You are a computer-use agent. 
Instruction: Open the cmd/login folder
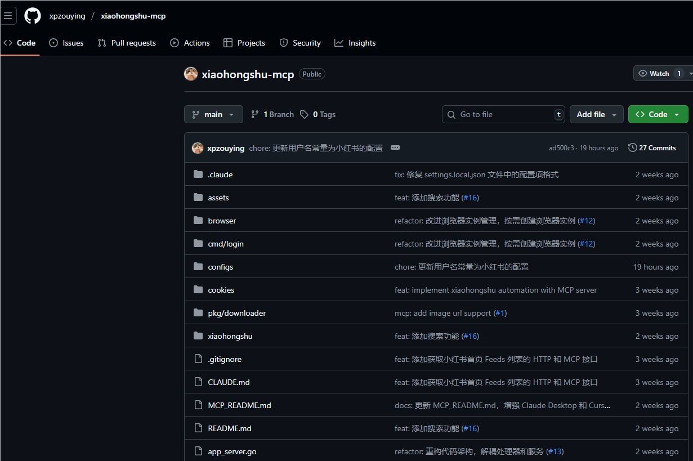click(x=226, y=244)
